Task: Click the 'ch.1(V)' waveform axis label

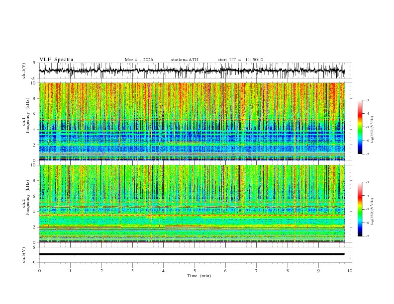Action: pyautogui.click(x=24, y=71)
